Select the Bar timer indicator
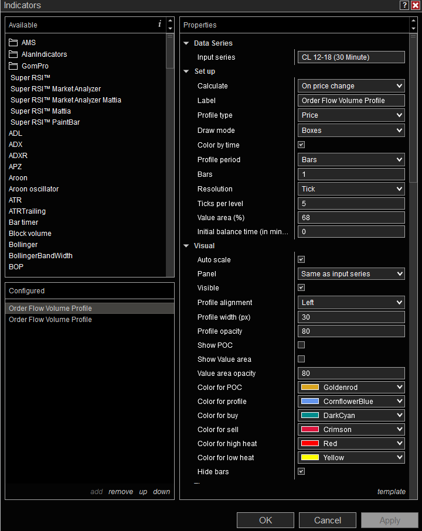Viewport: 422px width, 531px height. (x=23, y=222)
